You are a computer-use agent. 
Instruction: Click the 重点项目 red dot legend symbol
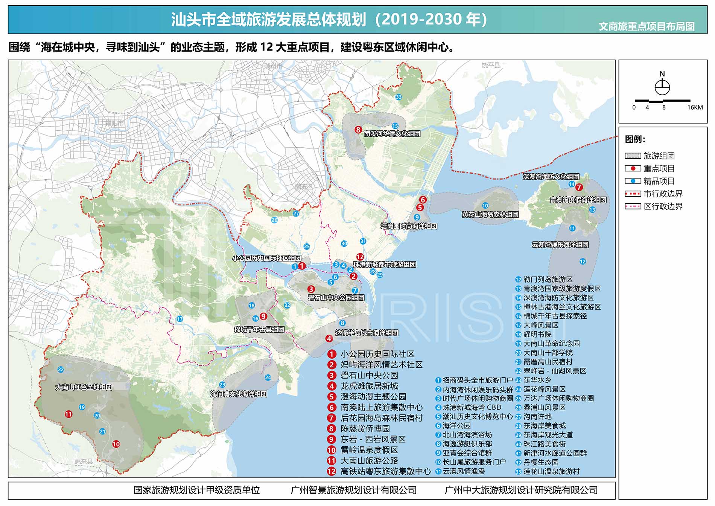click(633, 168)
